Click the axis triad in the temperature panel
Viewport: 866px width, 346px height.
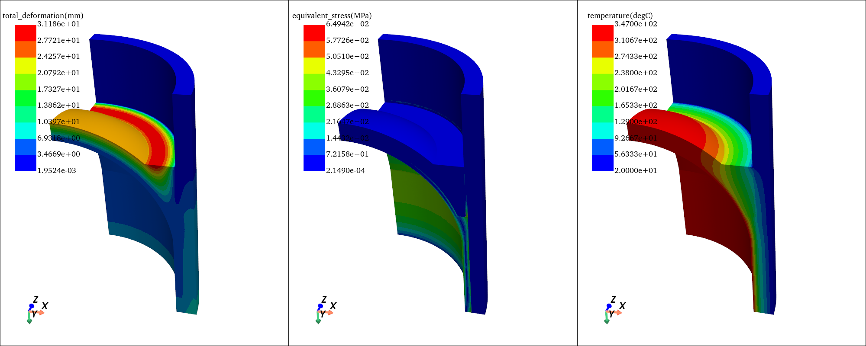(612, 310)
